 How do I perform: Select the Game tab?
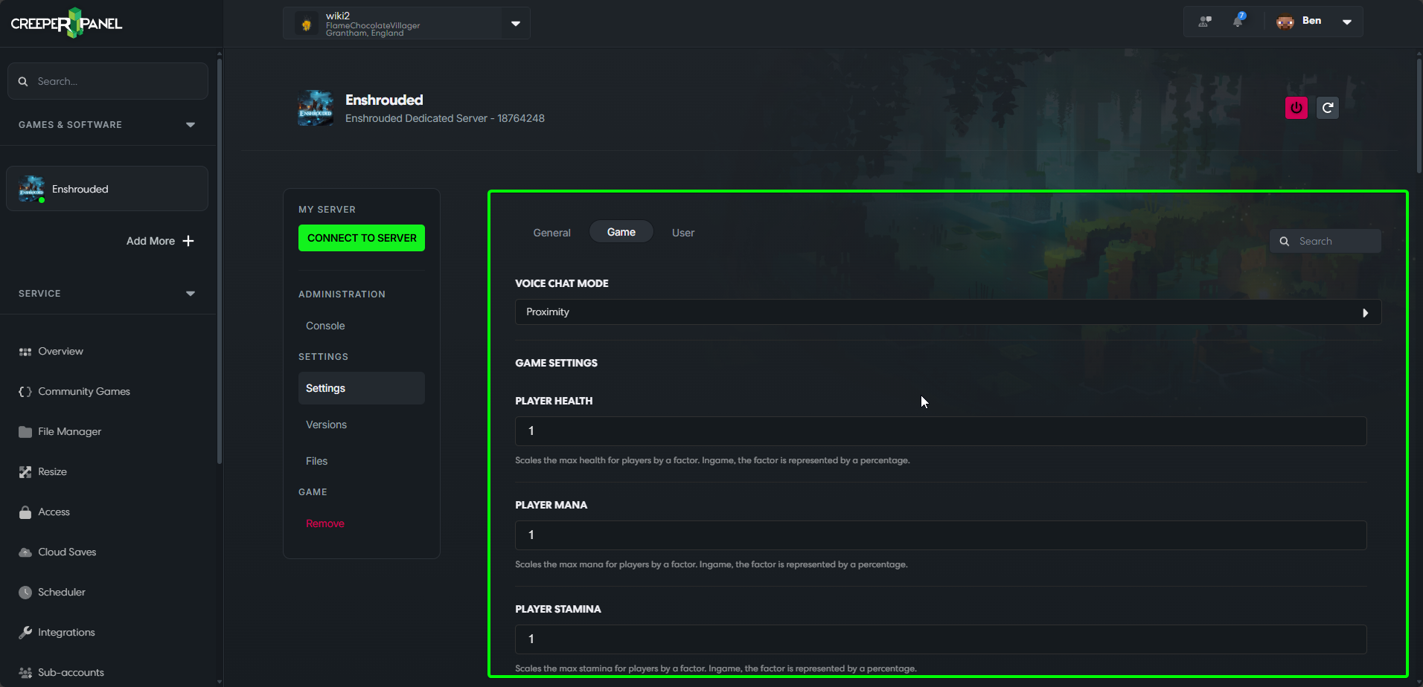[x=621, y=232]
